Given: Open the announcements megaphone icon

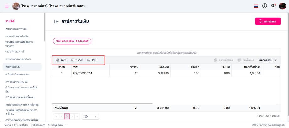Looking at the screenshot, I should [x=273, y=6].
